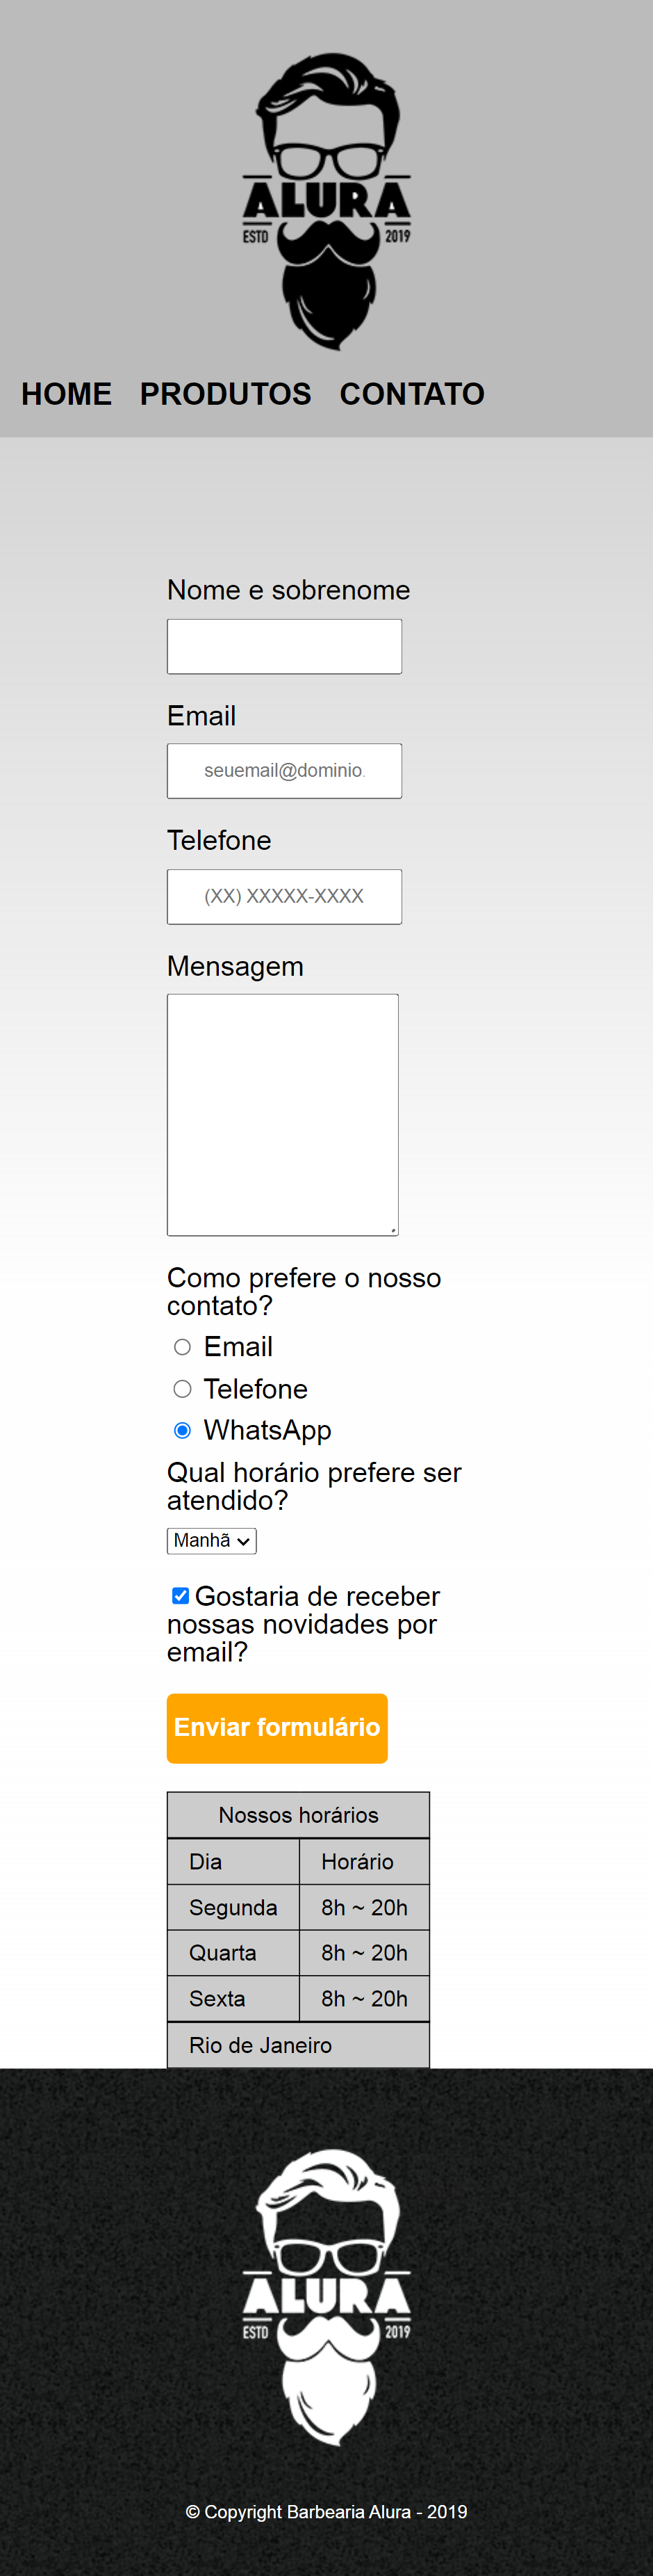Uncheck the newsletter by email checkbox

click(181, 1596)
